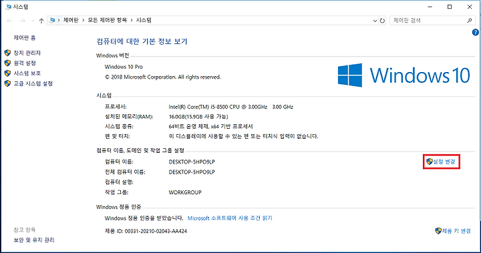Image resolution: width=481 pixels, height=253 pixels.
Task: Open 원격 설정 link
Action: (x=25, y=63)
